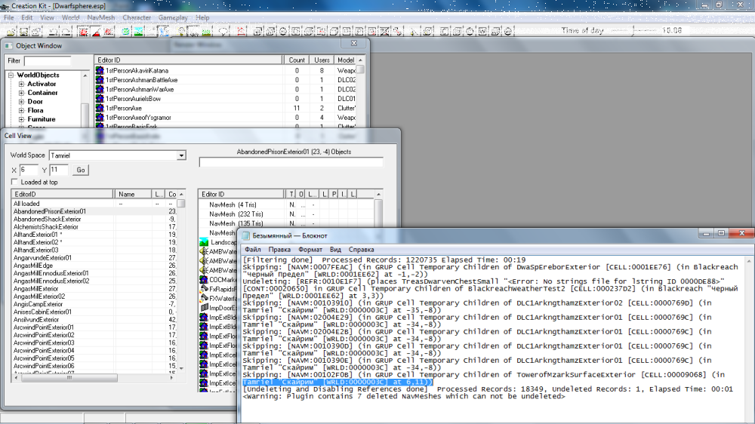Click the red navmesh editing toolbar icon
Screen dimensions: 755x424
pos(241,32)
